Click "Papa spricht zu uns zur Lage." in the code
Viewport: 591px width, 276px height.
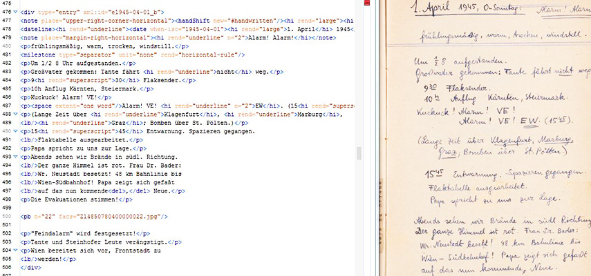(x=81, y=148)
